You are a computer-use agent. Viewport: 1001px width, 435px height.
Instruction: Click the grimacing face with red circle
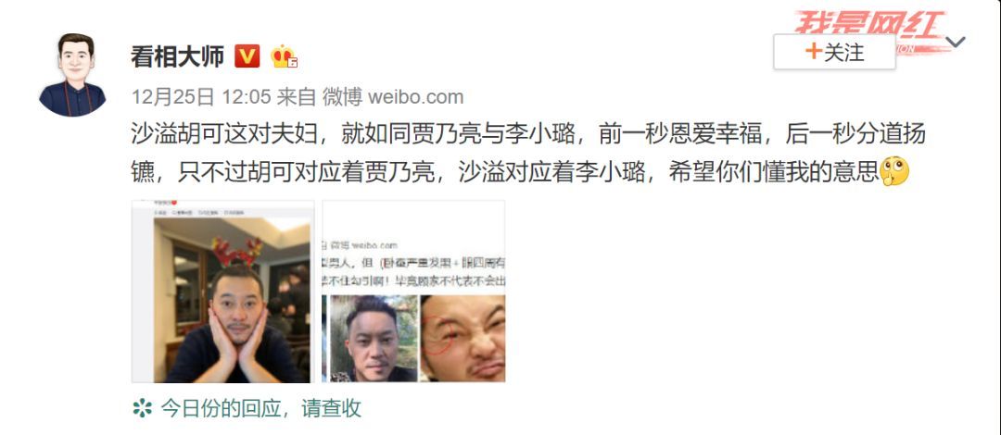pyautogui.click(x=462, y=338)
